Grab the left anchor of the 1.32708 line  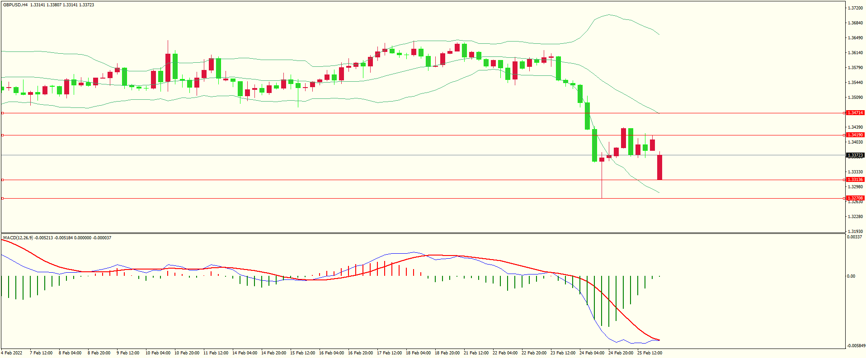point(2,198)
